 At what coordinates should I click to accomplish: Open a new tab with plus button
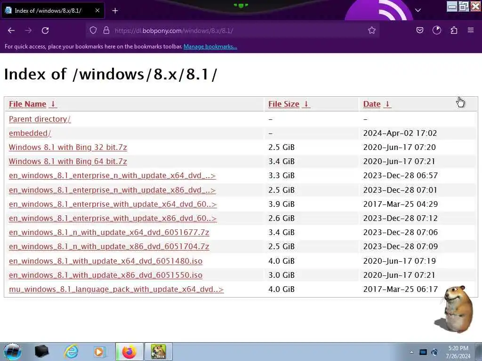(115, 11)
